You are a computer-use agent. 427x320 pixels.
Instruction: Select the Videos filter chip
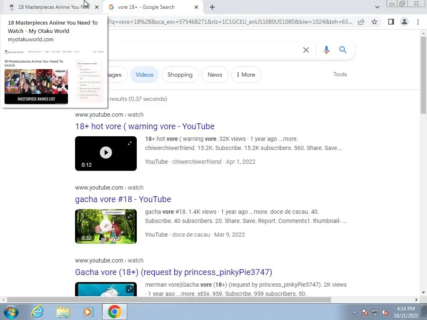pyautogui.click(x=145, y=75)
